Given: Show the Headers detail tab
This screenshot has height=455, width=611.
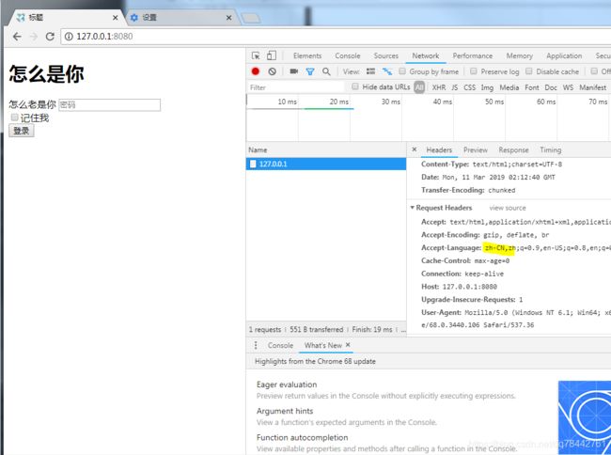Looking at the screenshot, I should [x=439, y=149].
